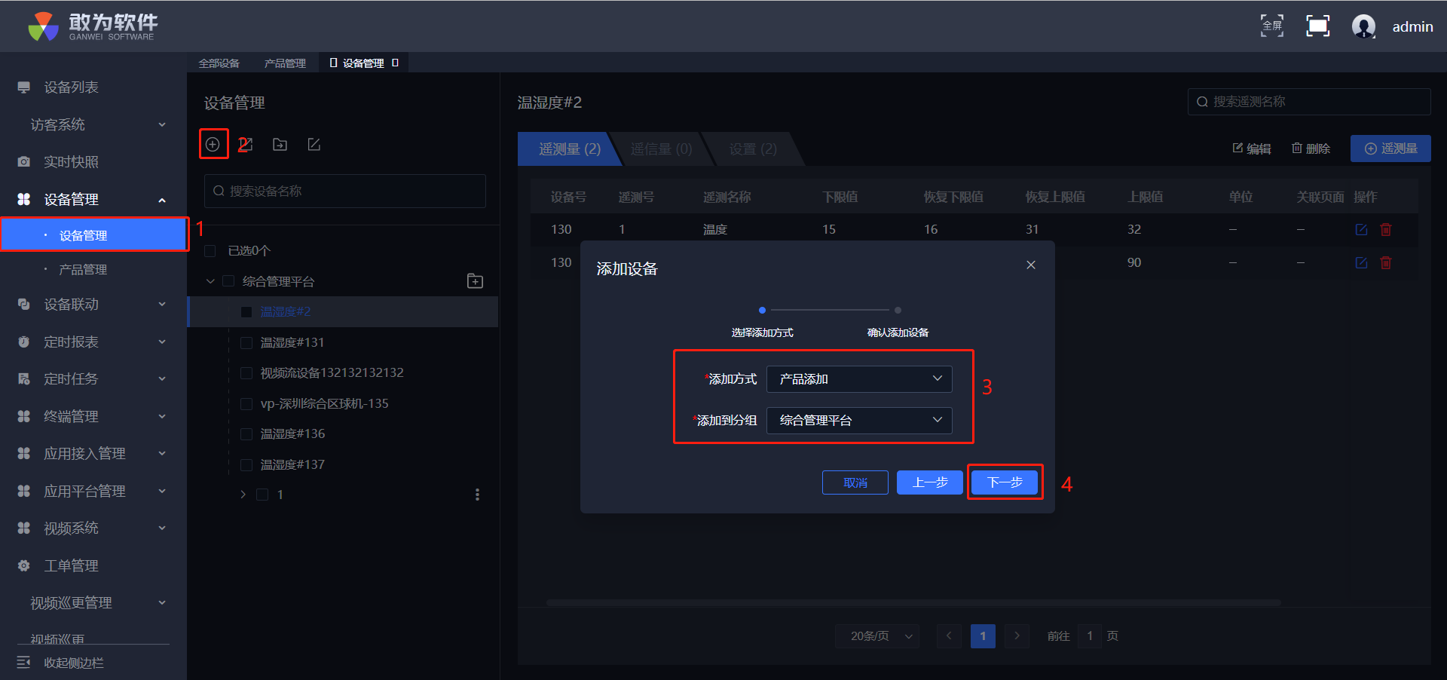
Task: Click the add-group folder icon beside 综合管理平台
Action: click(475, 281)
